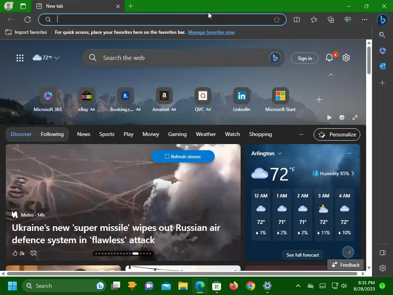393x295 pixels.
Task: Click See full forecast button
Action: (x=302, y=255)
